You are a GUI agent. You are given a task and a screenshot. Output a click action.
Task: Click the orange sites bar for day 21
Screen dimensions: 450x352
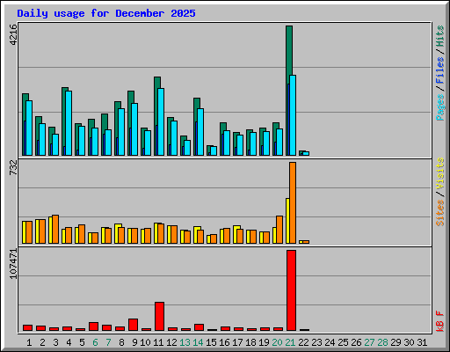point(293,202)
